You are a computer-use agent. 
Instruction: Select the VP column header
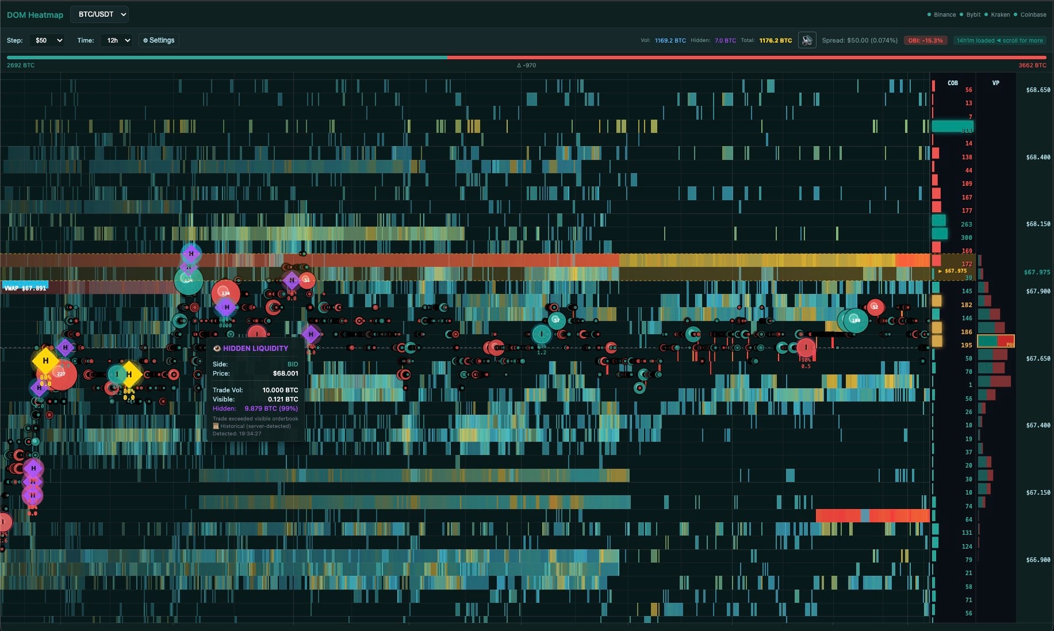pyautogui.click(x=996, y=83)
